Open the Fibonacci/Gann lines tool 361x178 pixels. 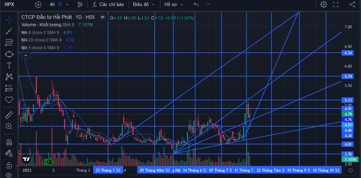[x=9, y=42]
